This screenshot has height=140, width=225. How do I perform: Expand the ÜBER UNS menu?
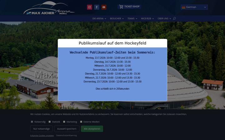[x=164, y=19]
